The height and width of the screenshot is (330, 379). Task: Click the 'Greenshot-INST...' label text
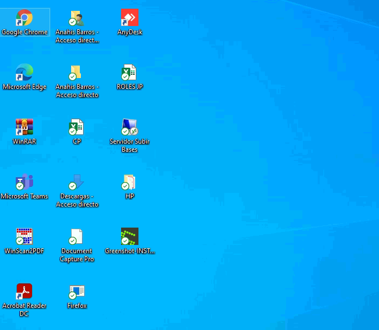pyautogui.click(x=130, y=251)
